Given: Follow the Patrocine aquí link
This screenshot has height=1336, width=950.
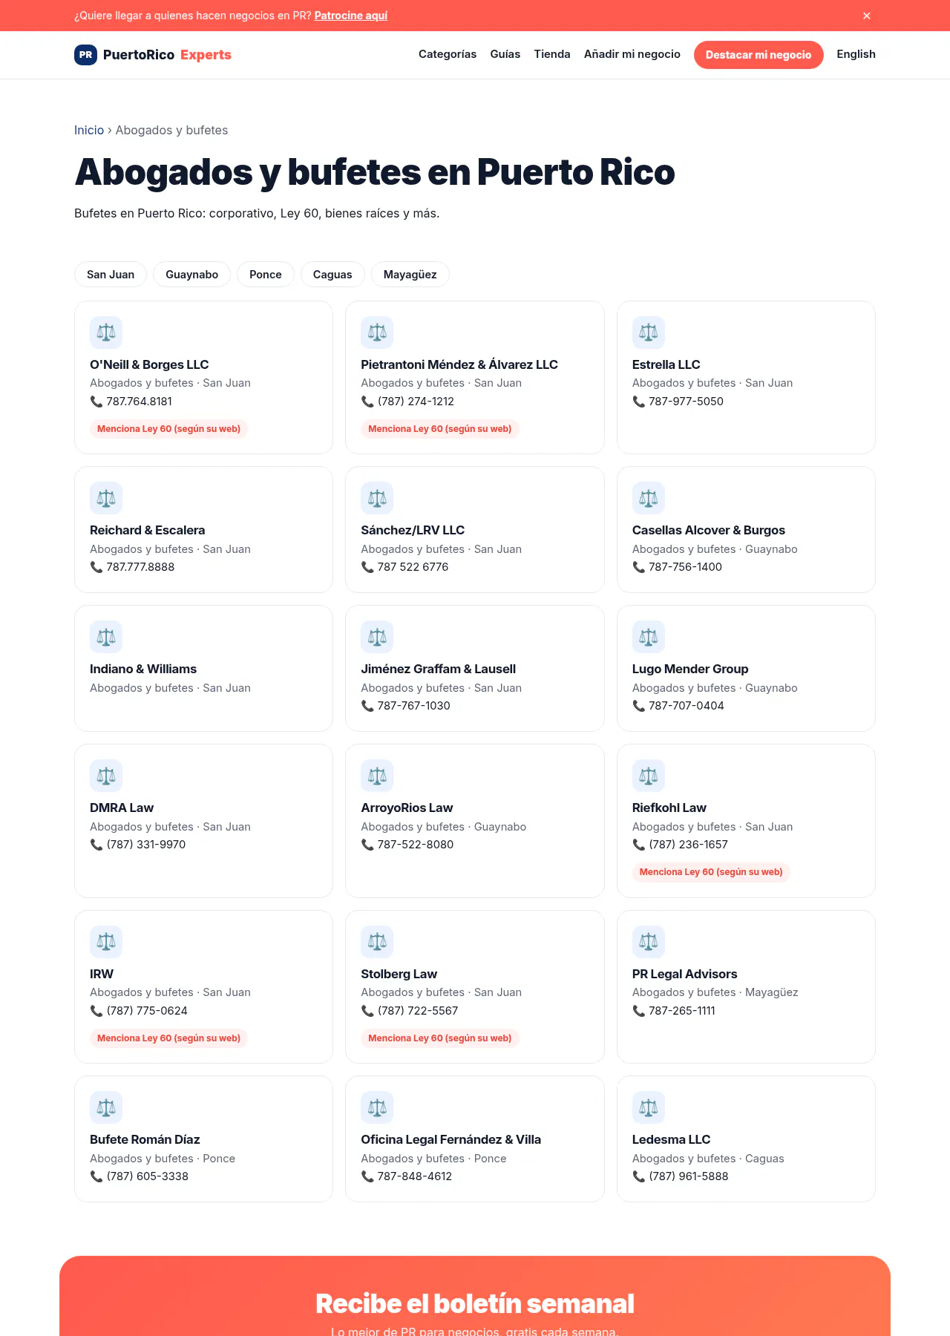Looking at the screenshot, I should pyautogui.click(x=351, y=16).
